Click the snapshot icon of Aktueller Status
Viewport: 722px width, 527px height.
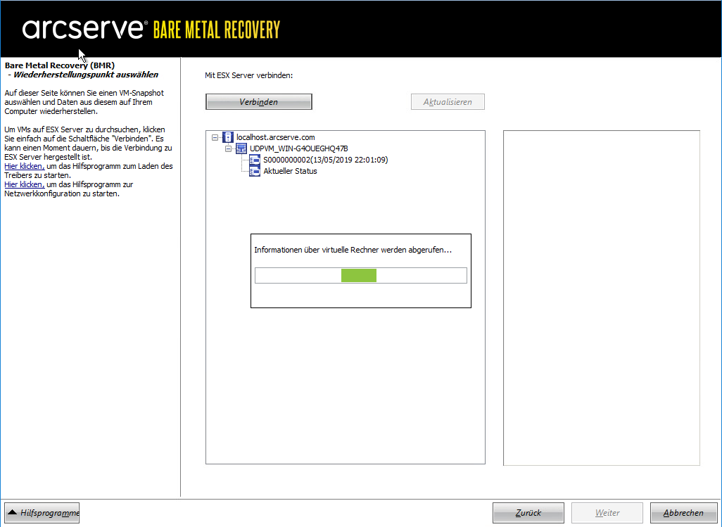(x=255, y=171)
